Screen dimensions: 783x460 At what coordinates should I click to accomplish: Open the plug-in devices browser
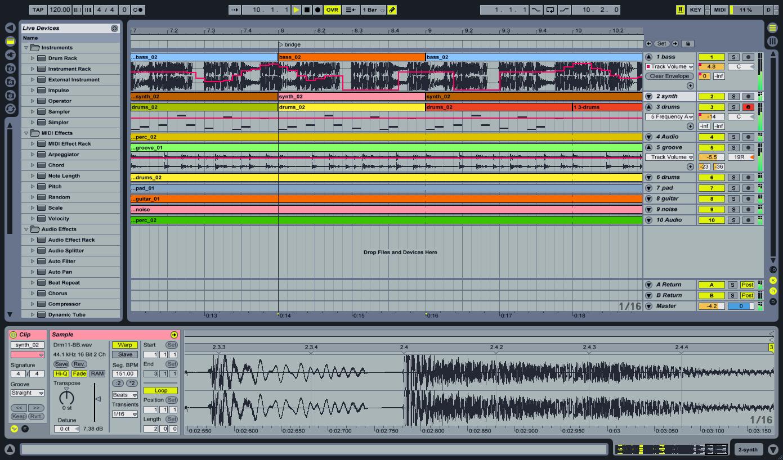point(10,54)
